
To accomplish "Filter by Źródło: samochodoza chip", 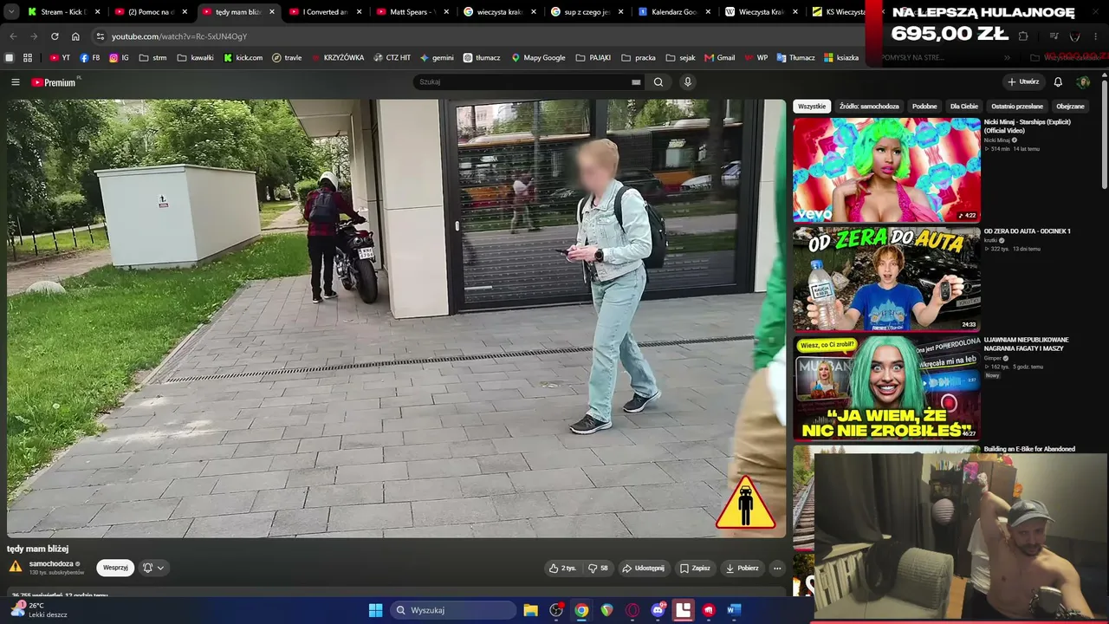I will click(x=869, y=107).
